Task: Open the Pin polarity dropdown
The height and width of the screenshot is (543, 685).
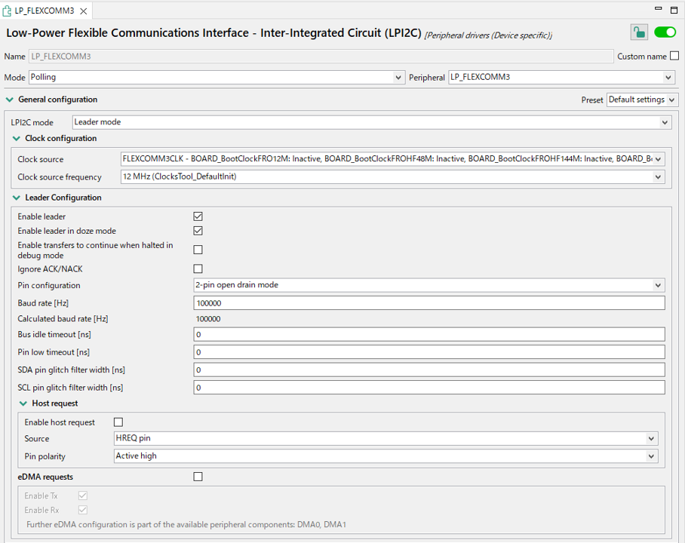Action: click(x=385, y=456)
